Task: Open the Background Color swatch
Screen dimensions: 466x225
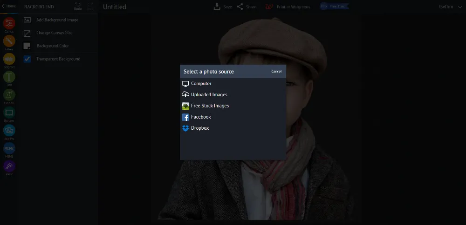Action: tap(27, 46)
